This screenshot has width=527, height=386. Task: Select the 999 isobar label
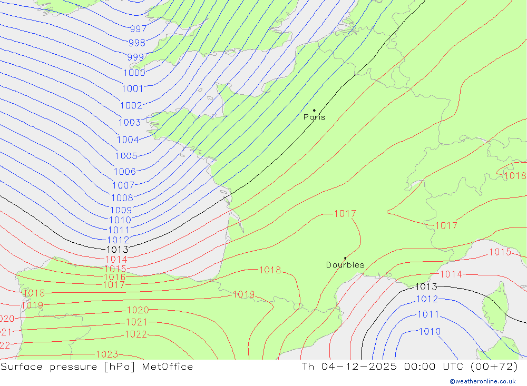click(x=135, y=57)
